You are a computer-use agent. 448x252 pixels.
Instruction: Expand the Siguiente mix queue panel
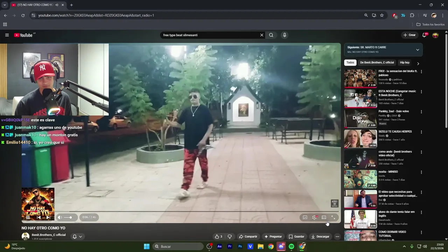pos(418,50)
